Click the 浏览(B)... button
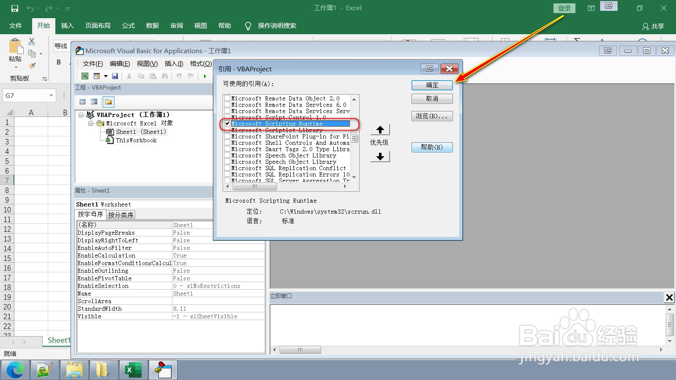The image size is (676, 380). (432, 116)
